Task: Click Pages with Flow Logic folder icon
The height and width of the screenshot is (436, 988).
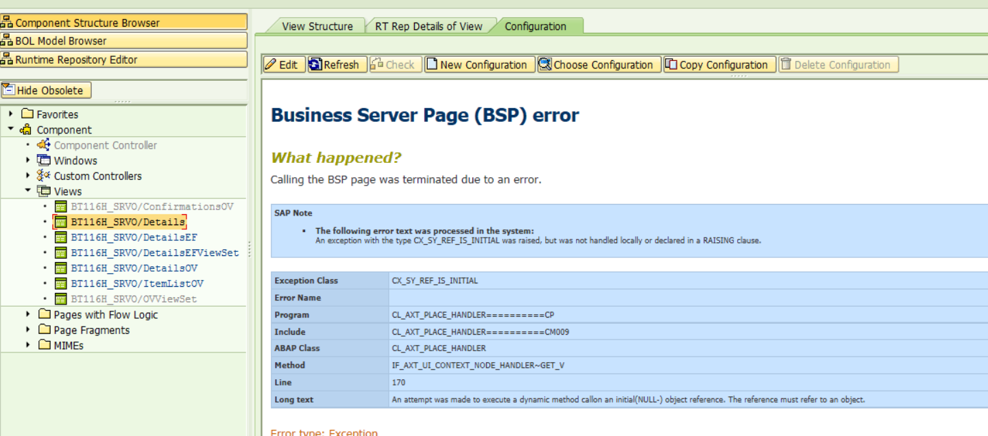Action: click(45, 314)
